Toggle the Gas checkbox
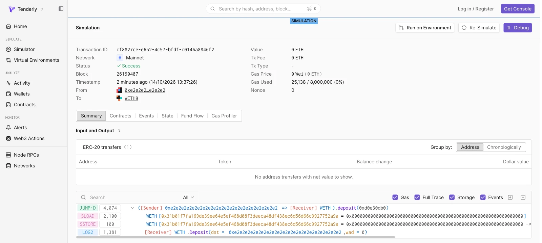 (395, 197)
